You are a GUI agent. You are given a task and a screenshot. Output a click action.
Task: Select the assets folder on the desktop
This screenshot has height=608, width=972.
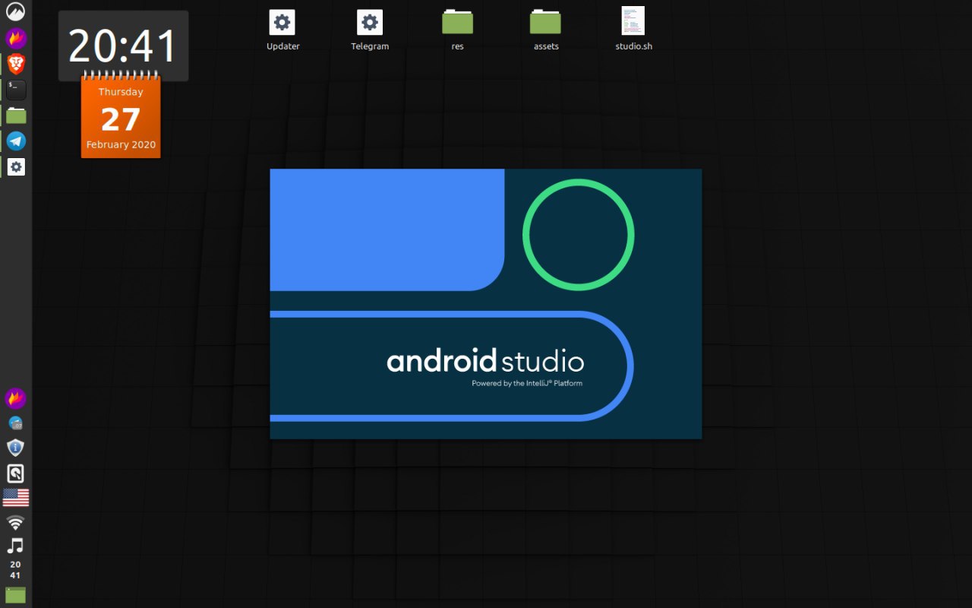click(x=545, y=30)
